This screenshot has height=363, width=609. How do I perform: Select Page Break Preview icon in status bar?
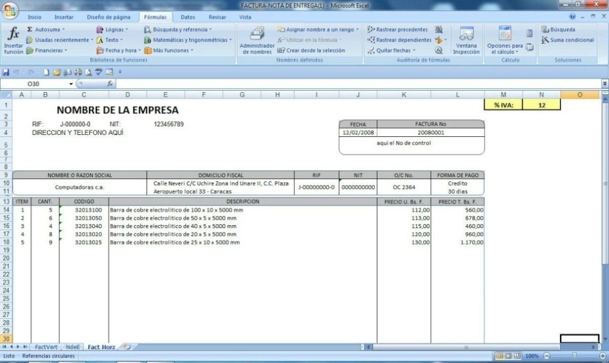click(517, 356)
